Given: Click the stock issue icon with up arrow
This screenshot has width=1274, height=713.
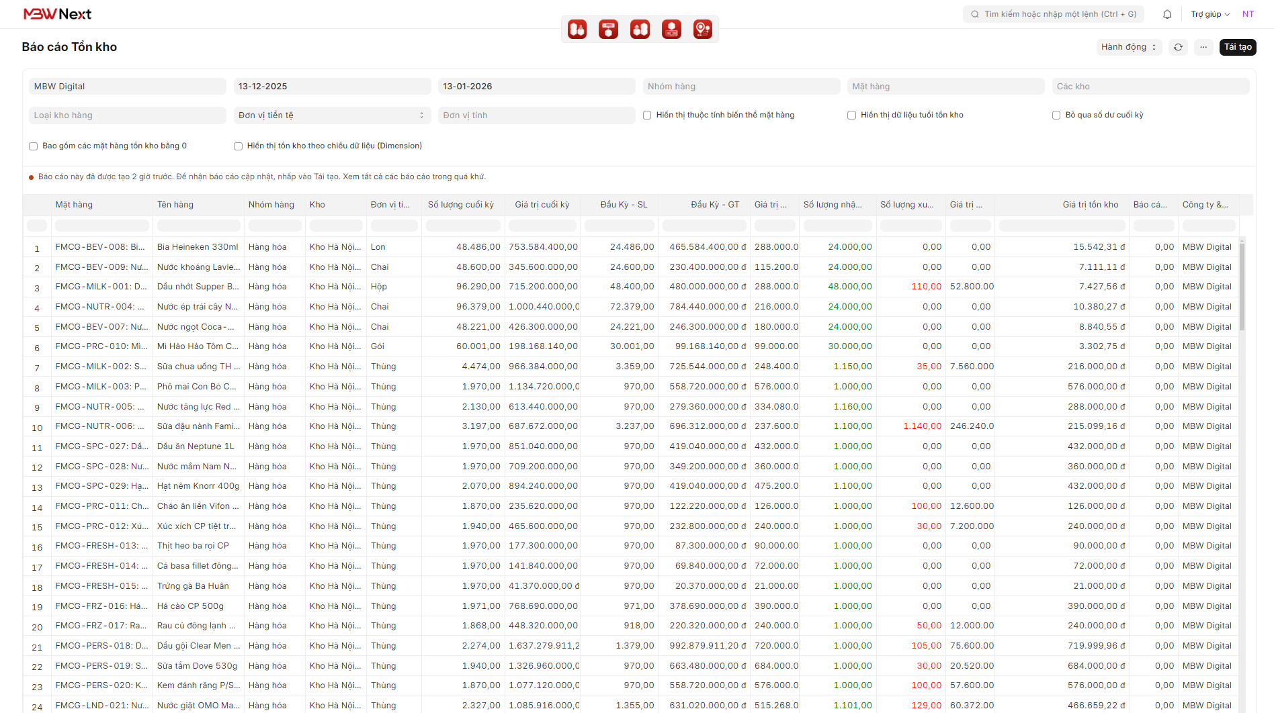Looking at the screenshot, I should (x=640, y=29).
